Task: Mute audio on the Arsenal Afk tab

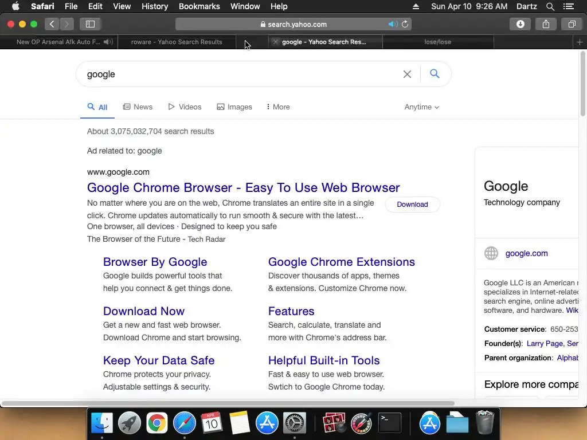Action: [x=108, y=42]
